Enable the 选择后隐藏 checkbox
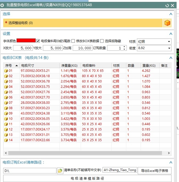 102,41
